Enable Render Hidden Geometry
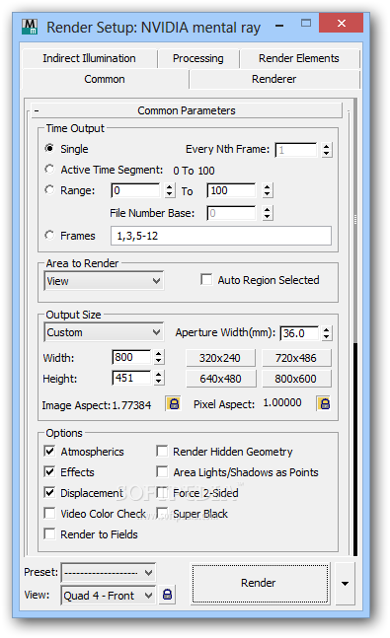390x638 pixels. 162,451
